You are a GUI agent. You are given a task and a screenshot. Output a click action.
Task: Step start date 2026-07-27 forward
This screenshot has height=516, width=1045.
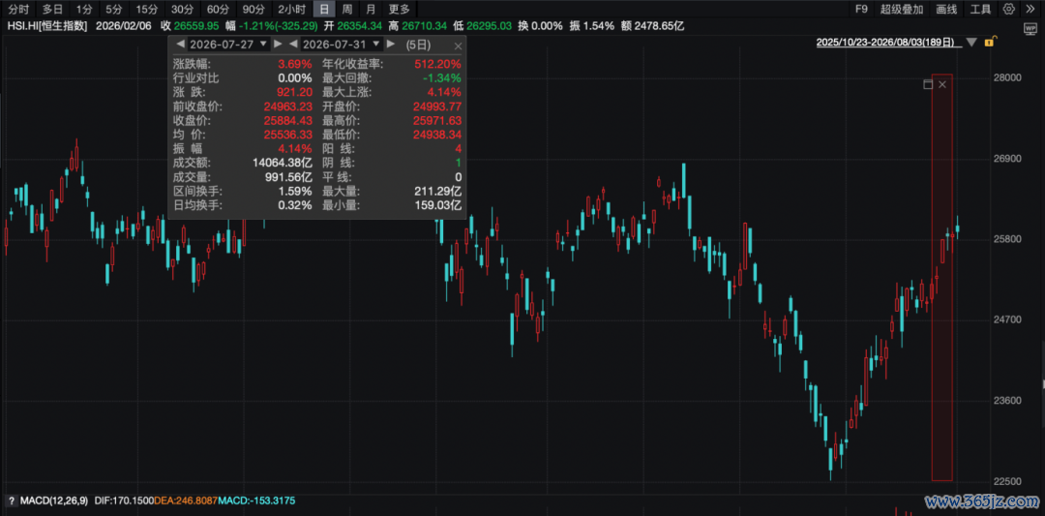click(278, 44)
